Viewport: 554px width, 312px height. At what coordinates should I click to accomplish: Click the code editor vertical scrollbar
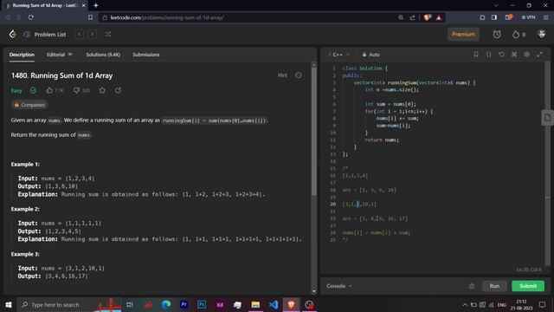point(547,165)
